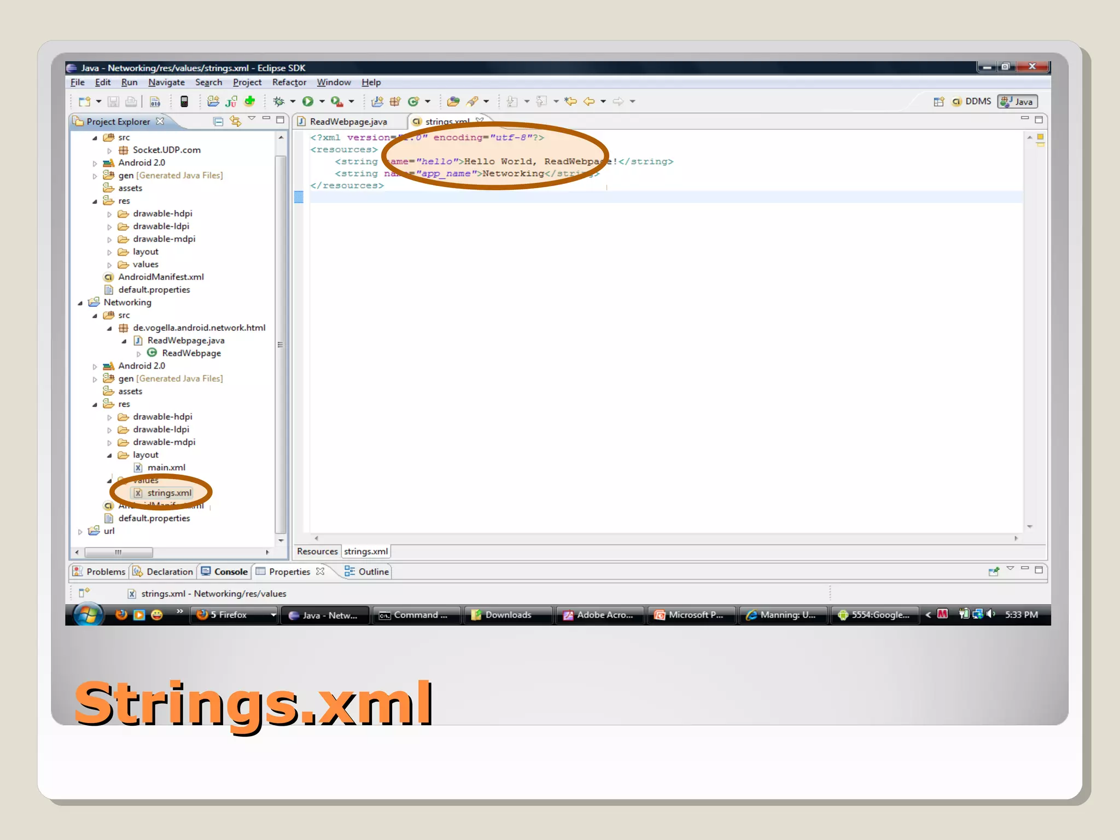Click the New Java Package icon
This screenshot has width=1120, height=840.
(395, 101)
